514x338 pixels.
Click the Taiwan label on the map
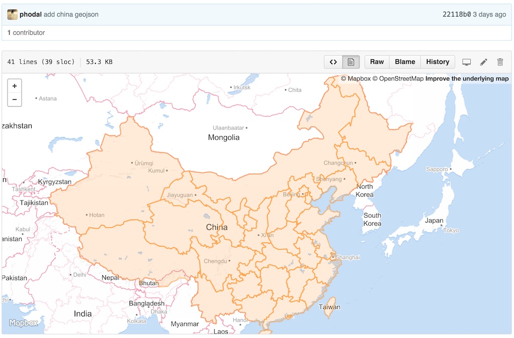329,307
